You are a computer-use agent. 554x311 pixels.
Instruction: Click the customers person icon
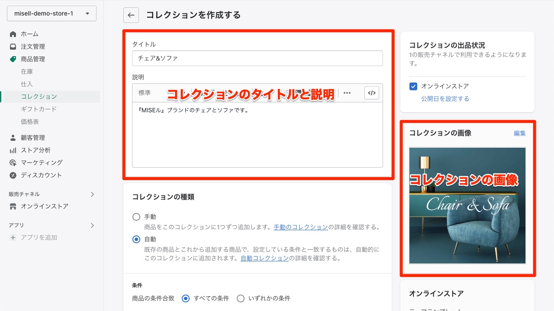pos(13,137)
